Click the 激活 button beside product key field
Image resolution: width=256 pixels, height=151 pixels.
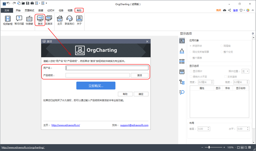[139, 75]
